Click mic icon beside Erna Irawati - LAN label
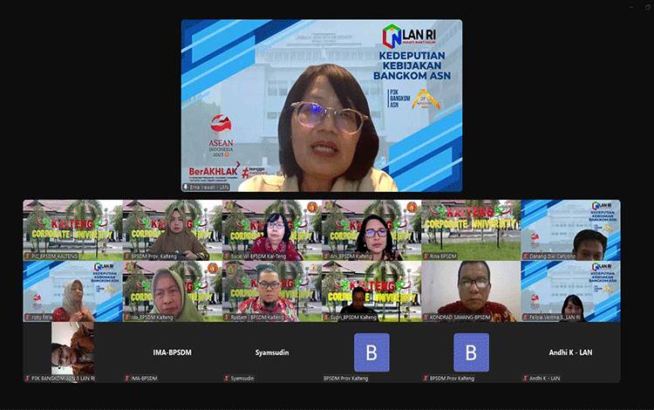 [x=186, y=188]
